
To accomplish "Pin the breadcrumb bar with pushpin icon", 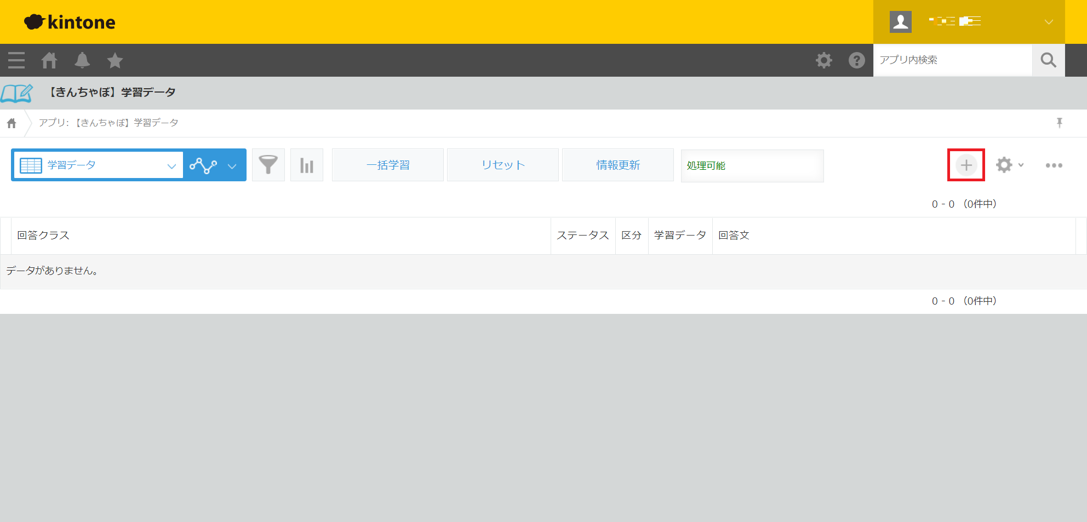I will (x=1059, y=123).
